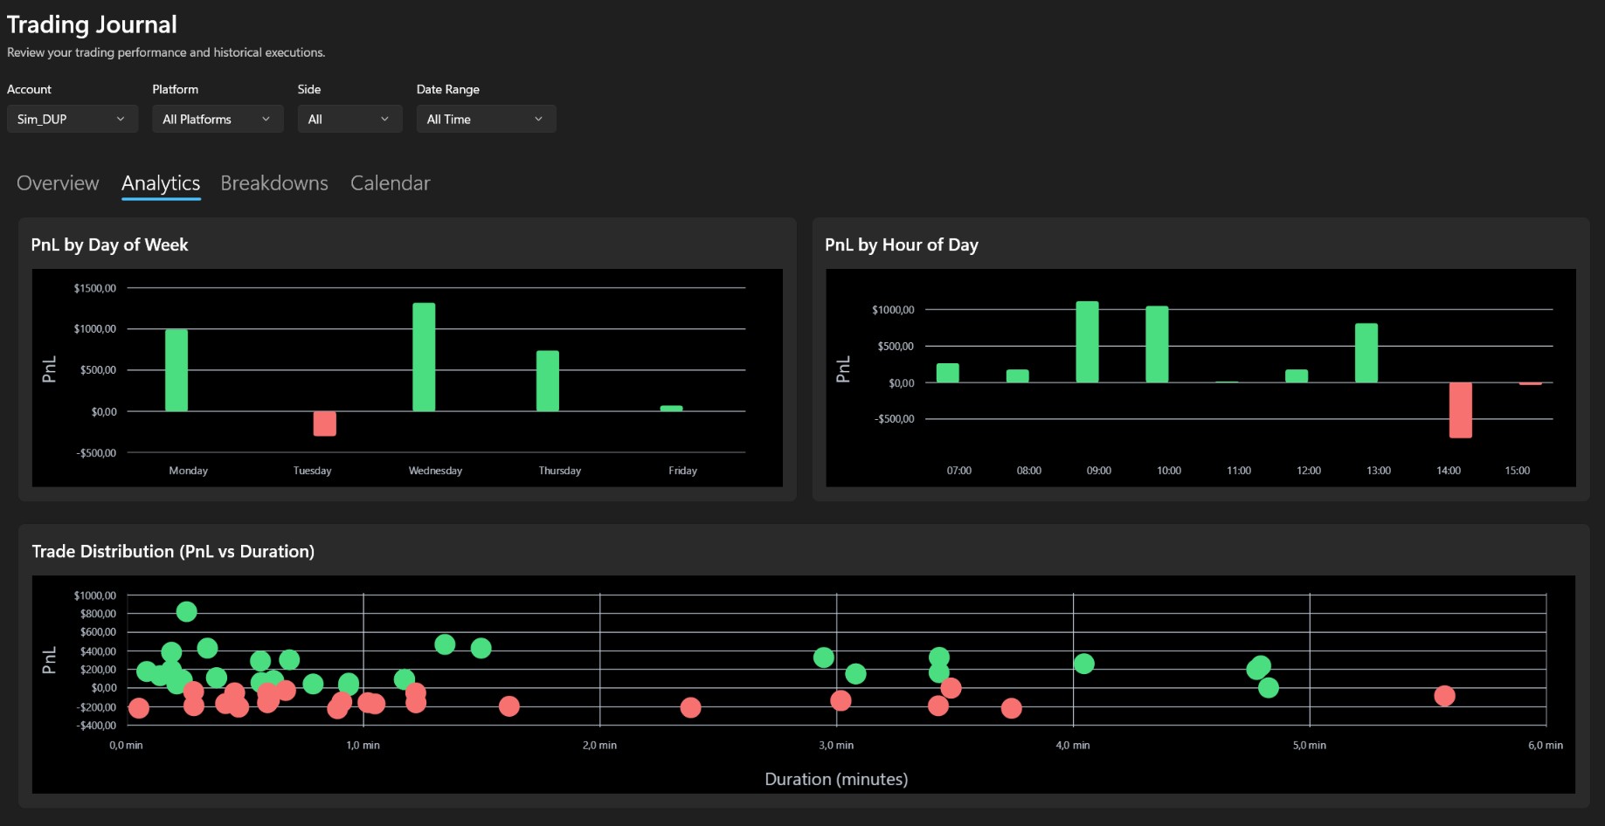Click the red trade dot past 5,0 min
The height and width of the screenshot is (826, 1605).
point(1444,696)
